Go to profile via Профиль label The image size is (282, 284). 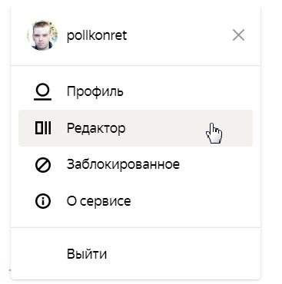click(95, 91)
